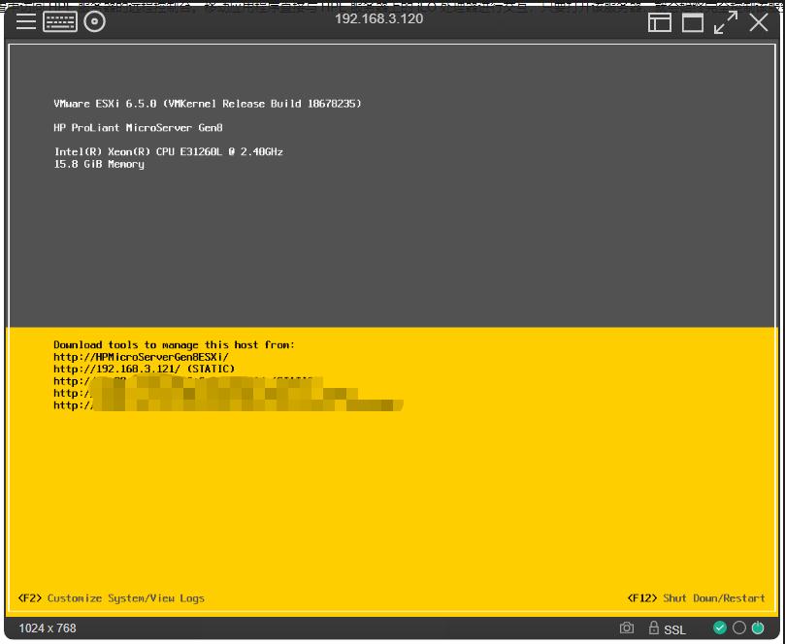Close the remote console with X icon
785x644 pixels.
759,22
